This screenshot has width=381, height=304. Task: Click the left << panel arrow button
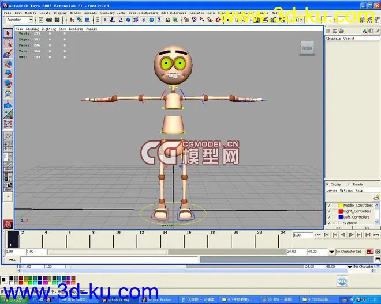338,228
